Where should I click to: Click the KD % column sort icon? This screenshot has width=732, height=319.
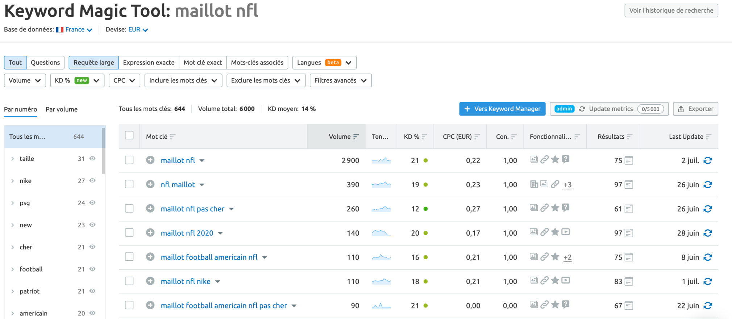tap(424, 137)
